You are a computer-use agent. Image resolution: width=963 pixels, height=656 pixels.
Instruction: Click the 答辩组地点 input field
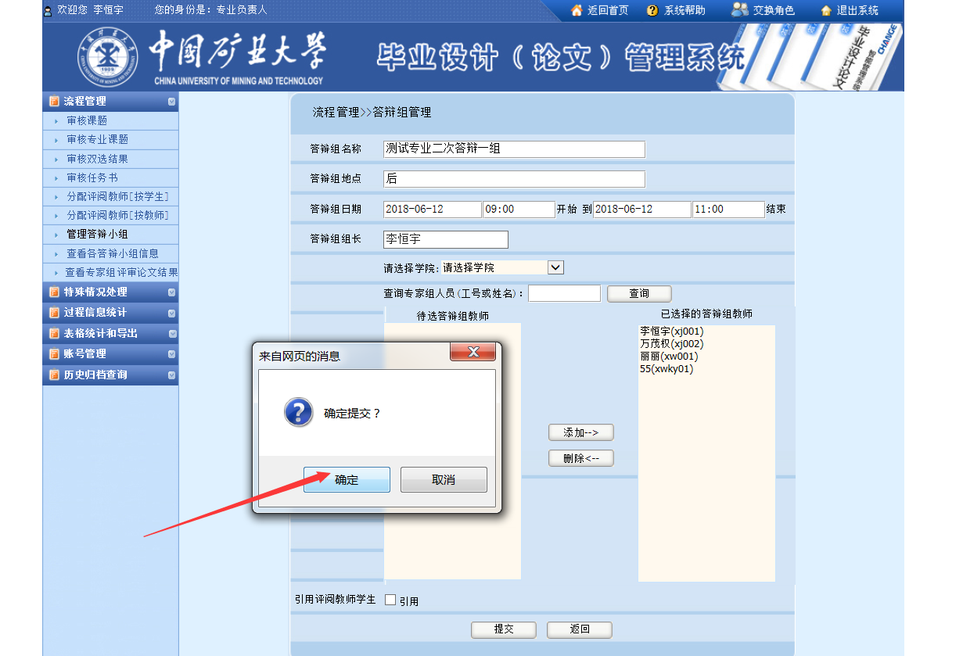[x=514, y=179]
